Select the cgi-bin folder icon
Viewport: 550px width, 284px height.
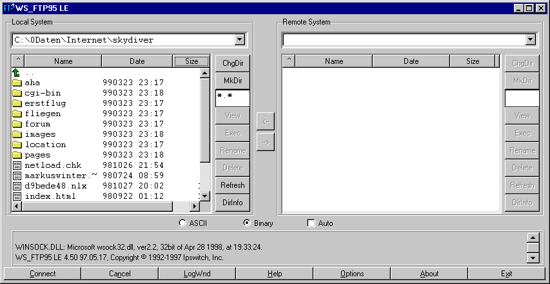click(x=17, y=93)
